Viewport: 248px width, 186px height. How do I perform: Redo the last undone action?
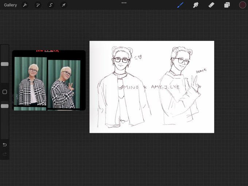(5, 154)
